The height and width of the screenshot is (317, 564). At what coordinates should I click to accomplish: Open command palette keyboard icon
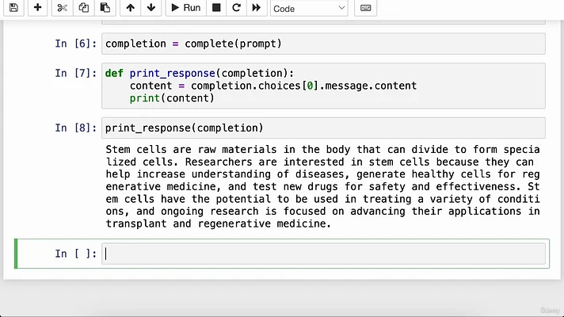[365, 8]
